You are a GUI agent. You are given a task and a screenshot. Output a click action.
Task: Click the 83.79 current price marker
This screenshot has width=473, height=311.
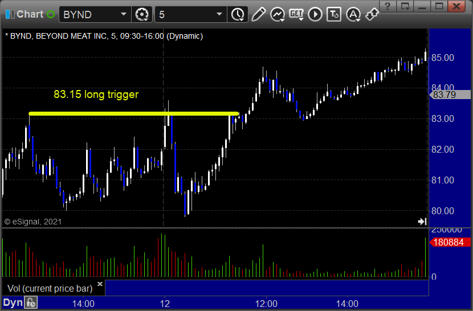[450, 95]
